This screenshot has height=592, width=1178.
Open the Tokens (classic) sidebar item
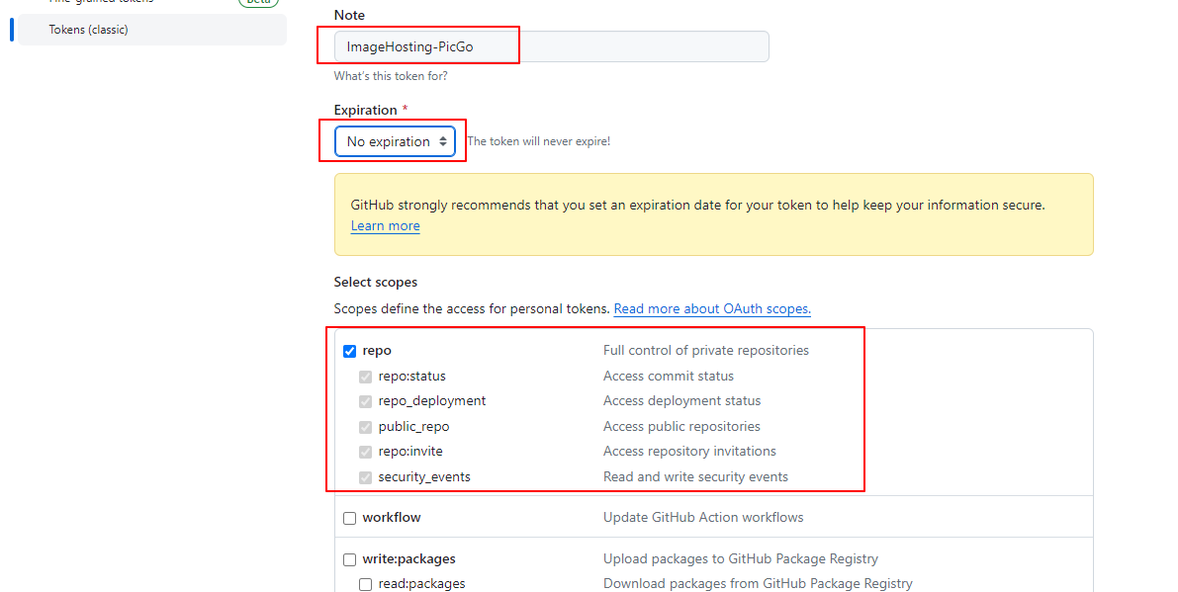point(89,30)
